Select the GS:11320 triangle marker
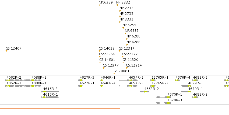This screenshot has height=115, width=229. point(123,62)
